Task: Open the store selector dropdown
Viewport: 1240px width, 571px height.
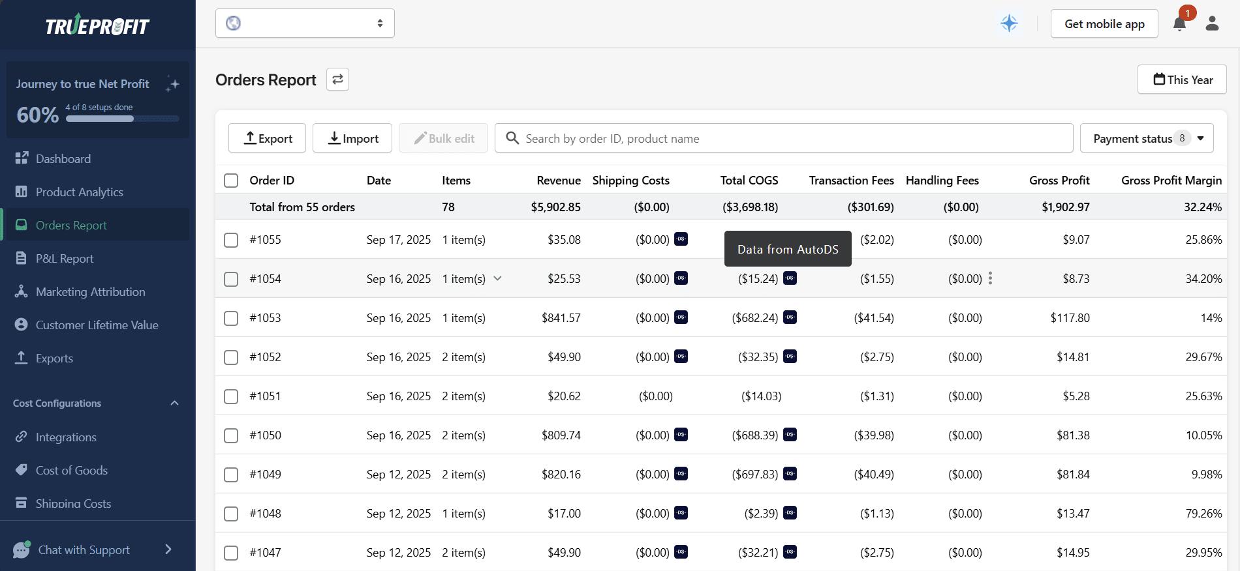Action: (305, 23)
